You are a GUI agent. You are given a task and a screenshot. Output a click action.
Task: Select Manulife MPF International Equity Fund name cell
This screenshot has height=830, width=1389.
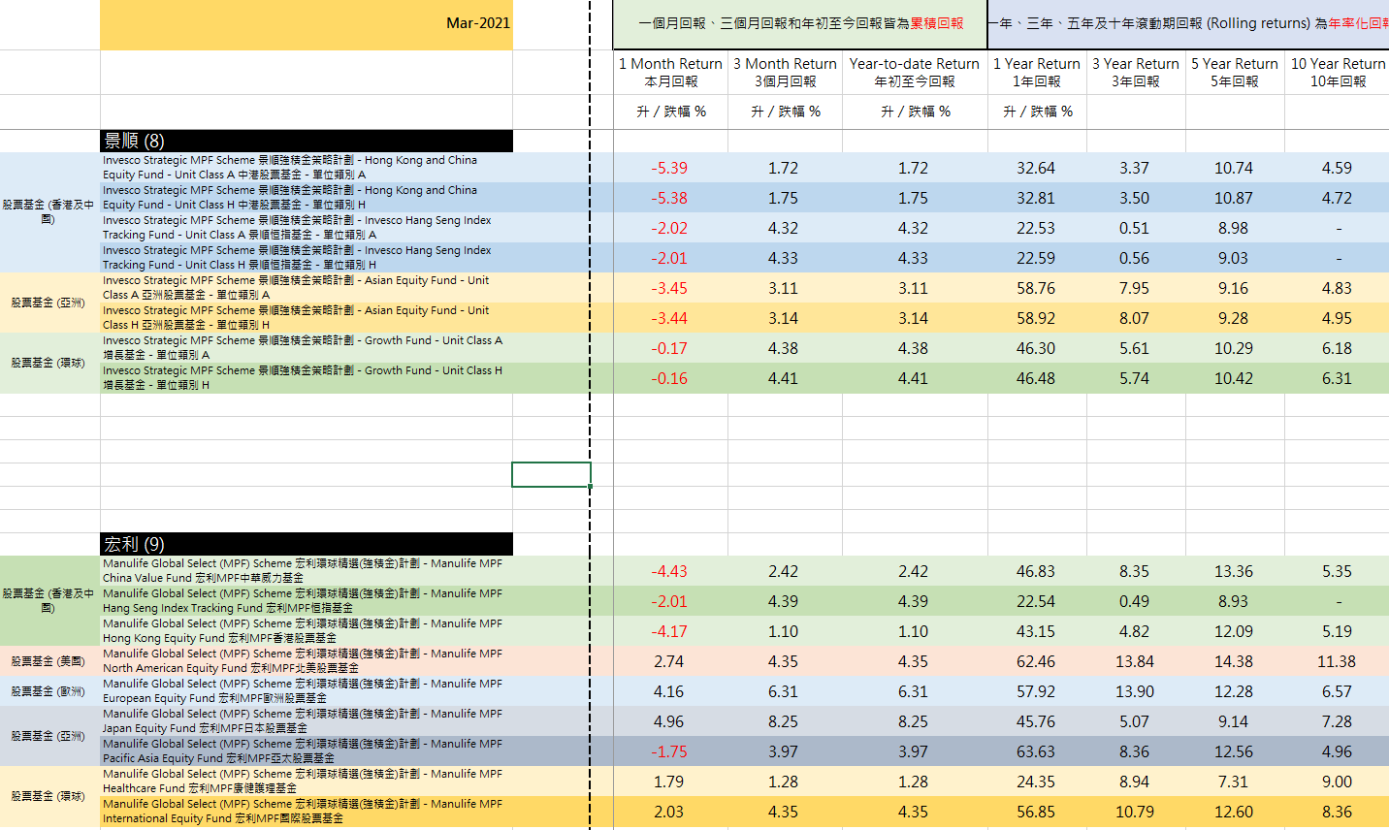coord(307,812)
